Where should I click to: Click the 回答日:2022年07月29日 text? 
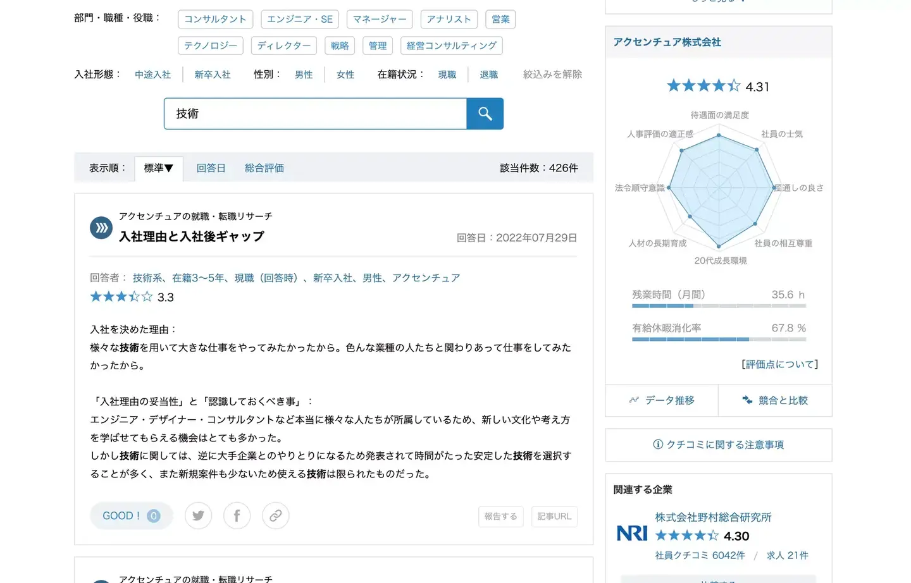(x=517, y=238)
